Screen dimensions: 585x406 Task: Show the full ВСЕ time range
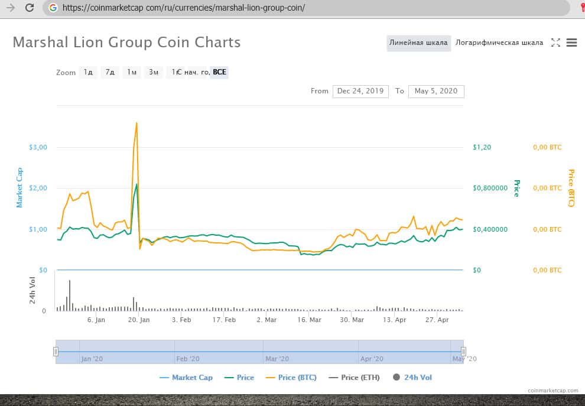(x=219, y=72)
